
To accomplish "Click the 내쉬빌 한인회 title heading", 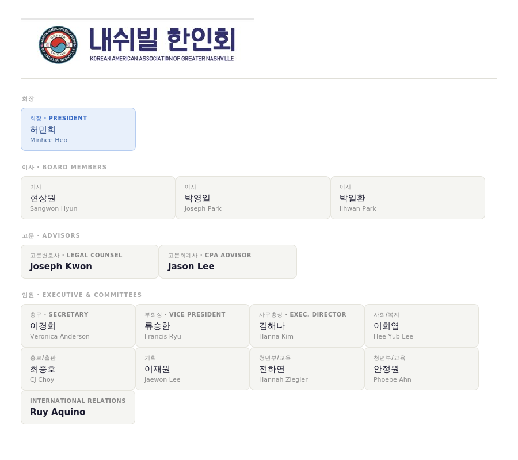I will coord(162,40).
